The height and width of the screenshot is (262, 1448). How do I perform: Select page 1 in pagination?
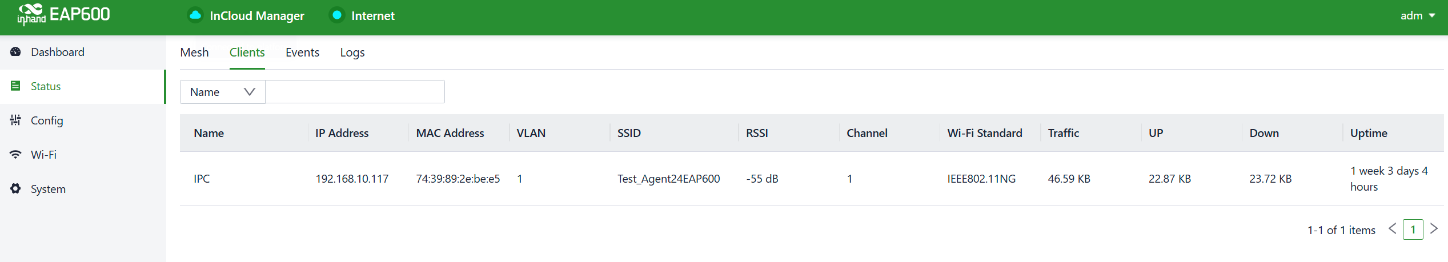[1413, 229]
